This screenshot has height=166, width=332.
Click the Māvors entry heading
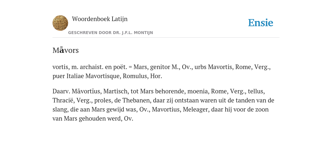coord(65,50)
